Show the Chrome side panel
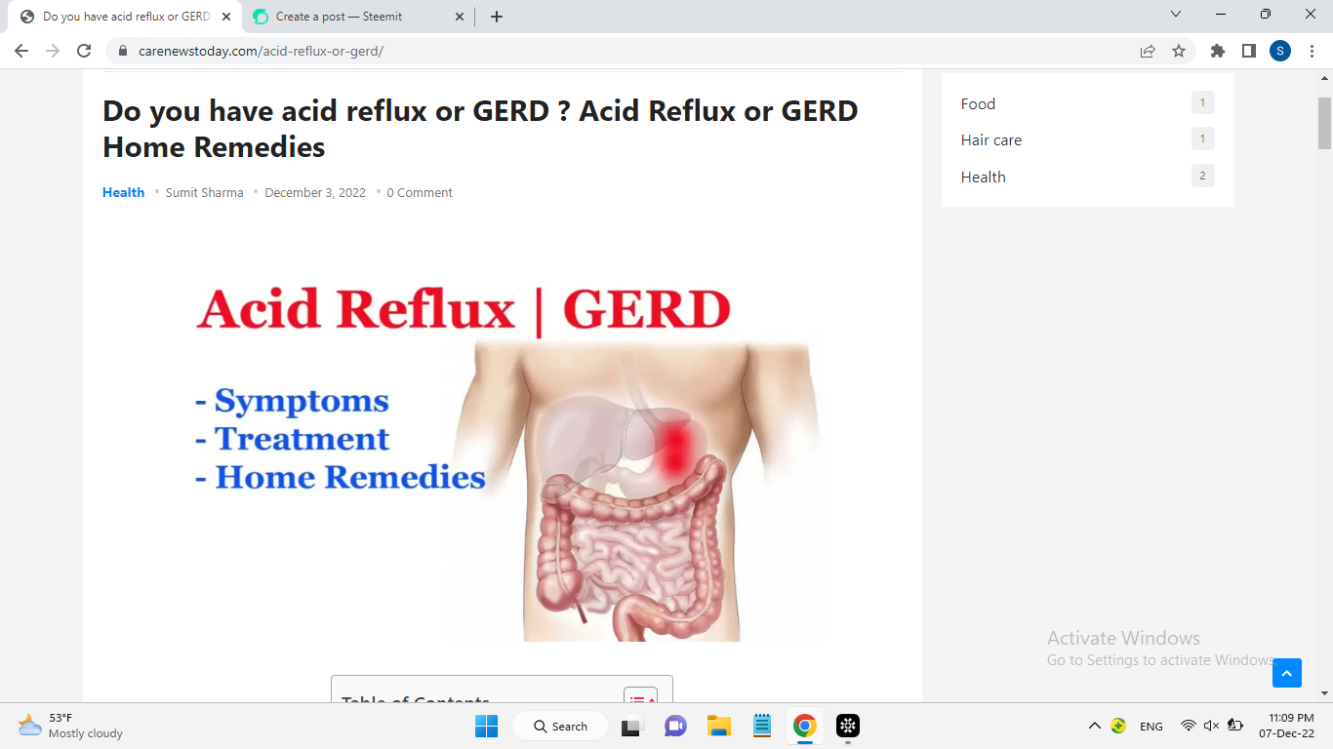This screenshot has width=1333, height=749. pyautogui.click(x=1249, y=51)
